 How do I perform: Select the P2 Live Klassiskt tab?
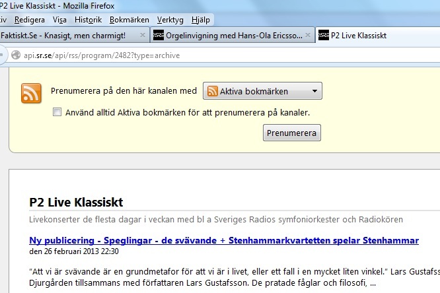(x=377, y=36)
